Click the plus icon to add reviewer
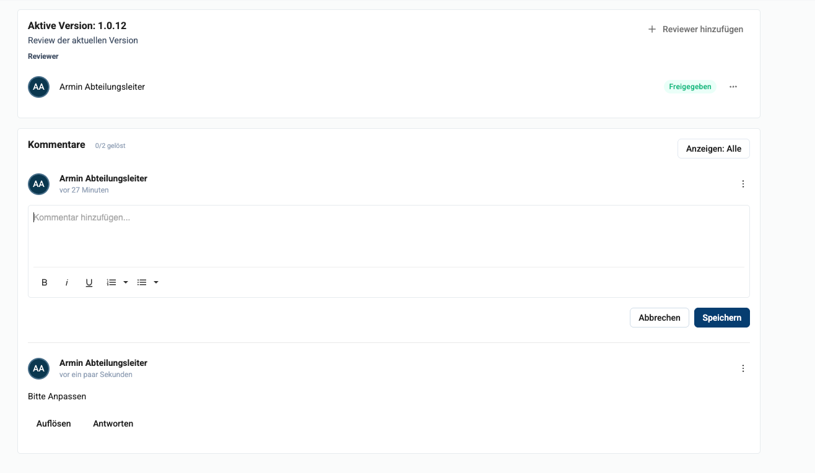Viewport: 815px width, 473px height. tap(652, 29)
